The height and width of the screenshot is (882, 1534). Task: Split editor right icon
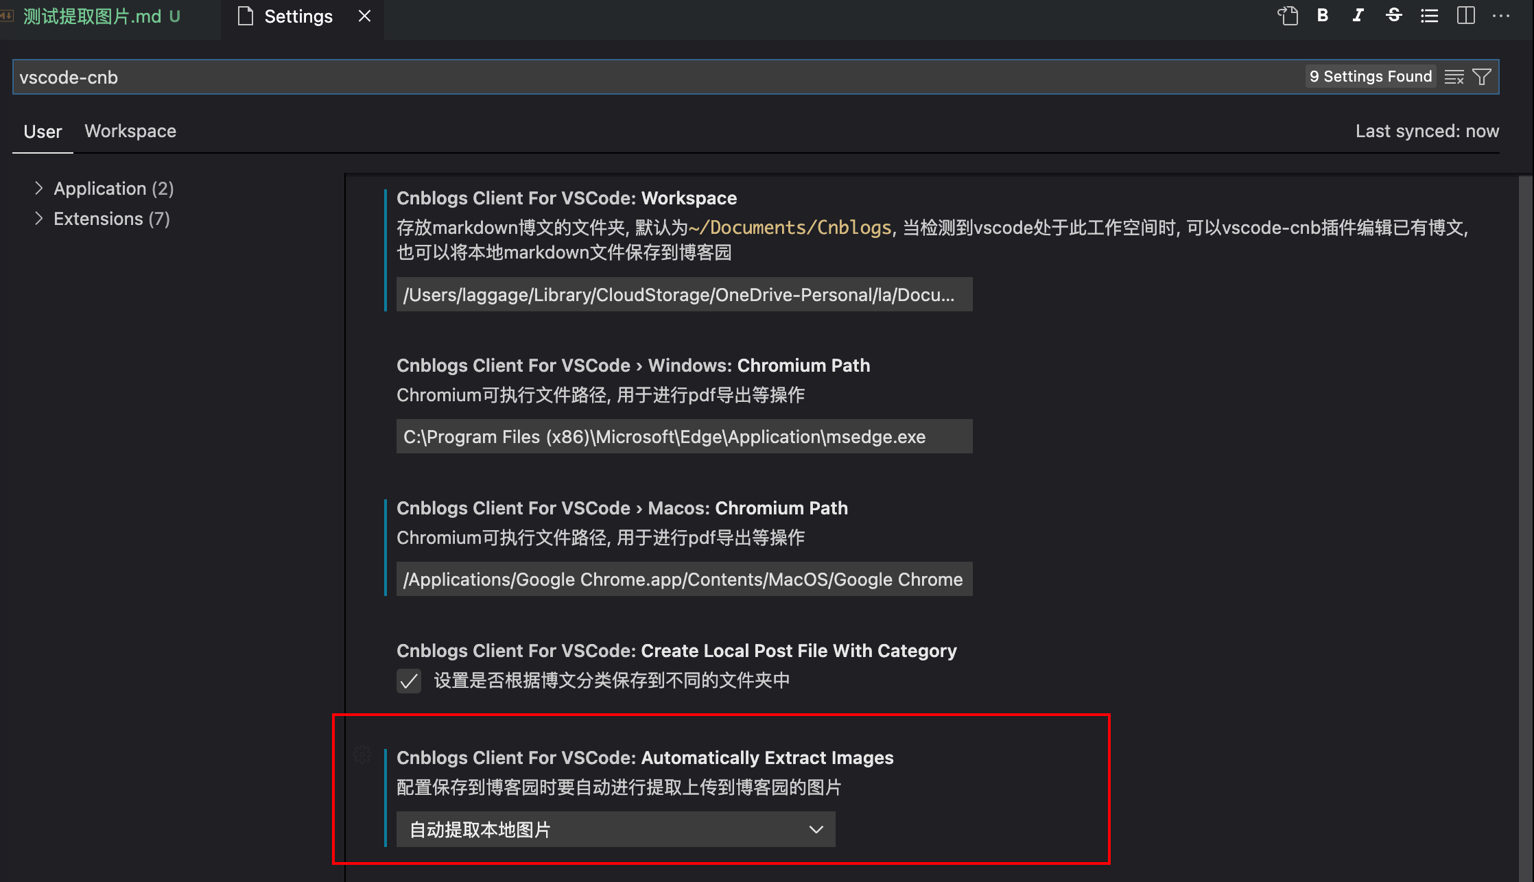point(1465,16)
